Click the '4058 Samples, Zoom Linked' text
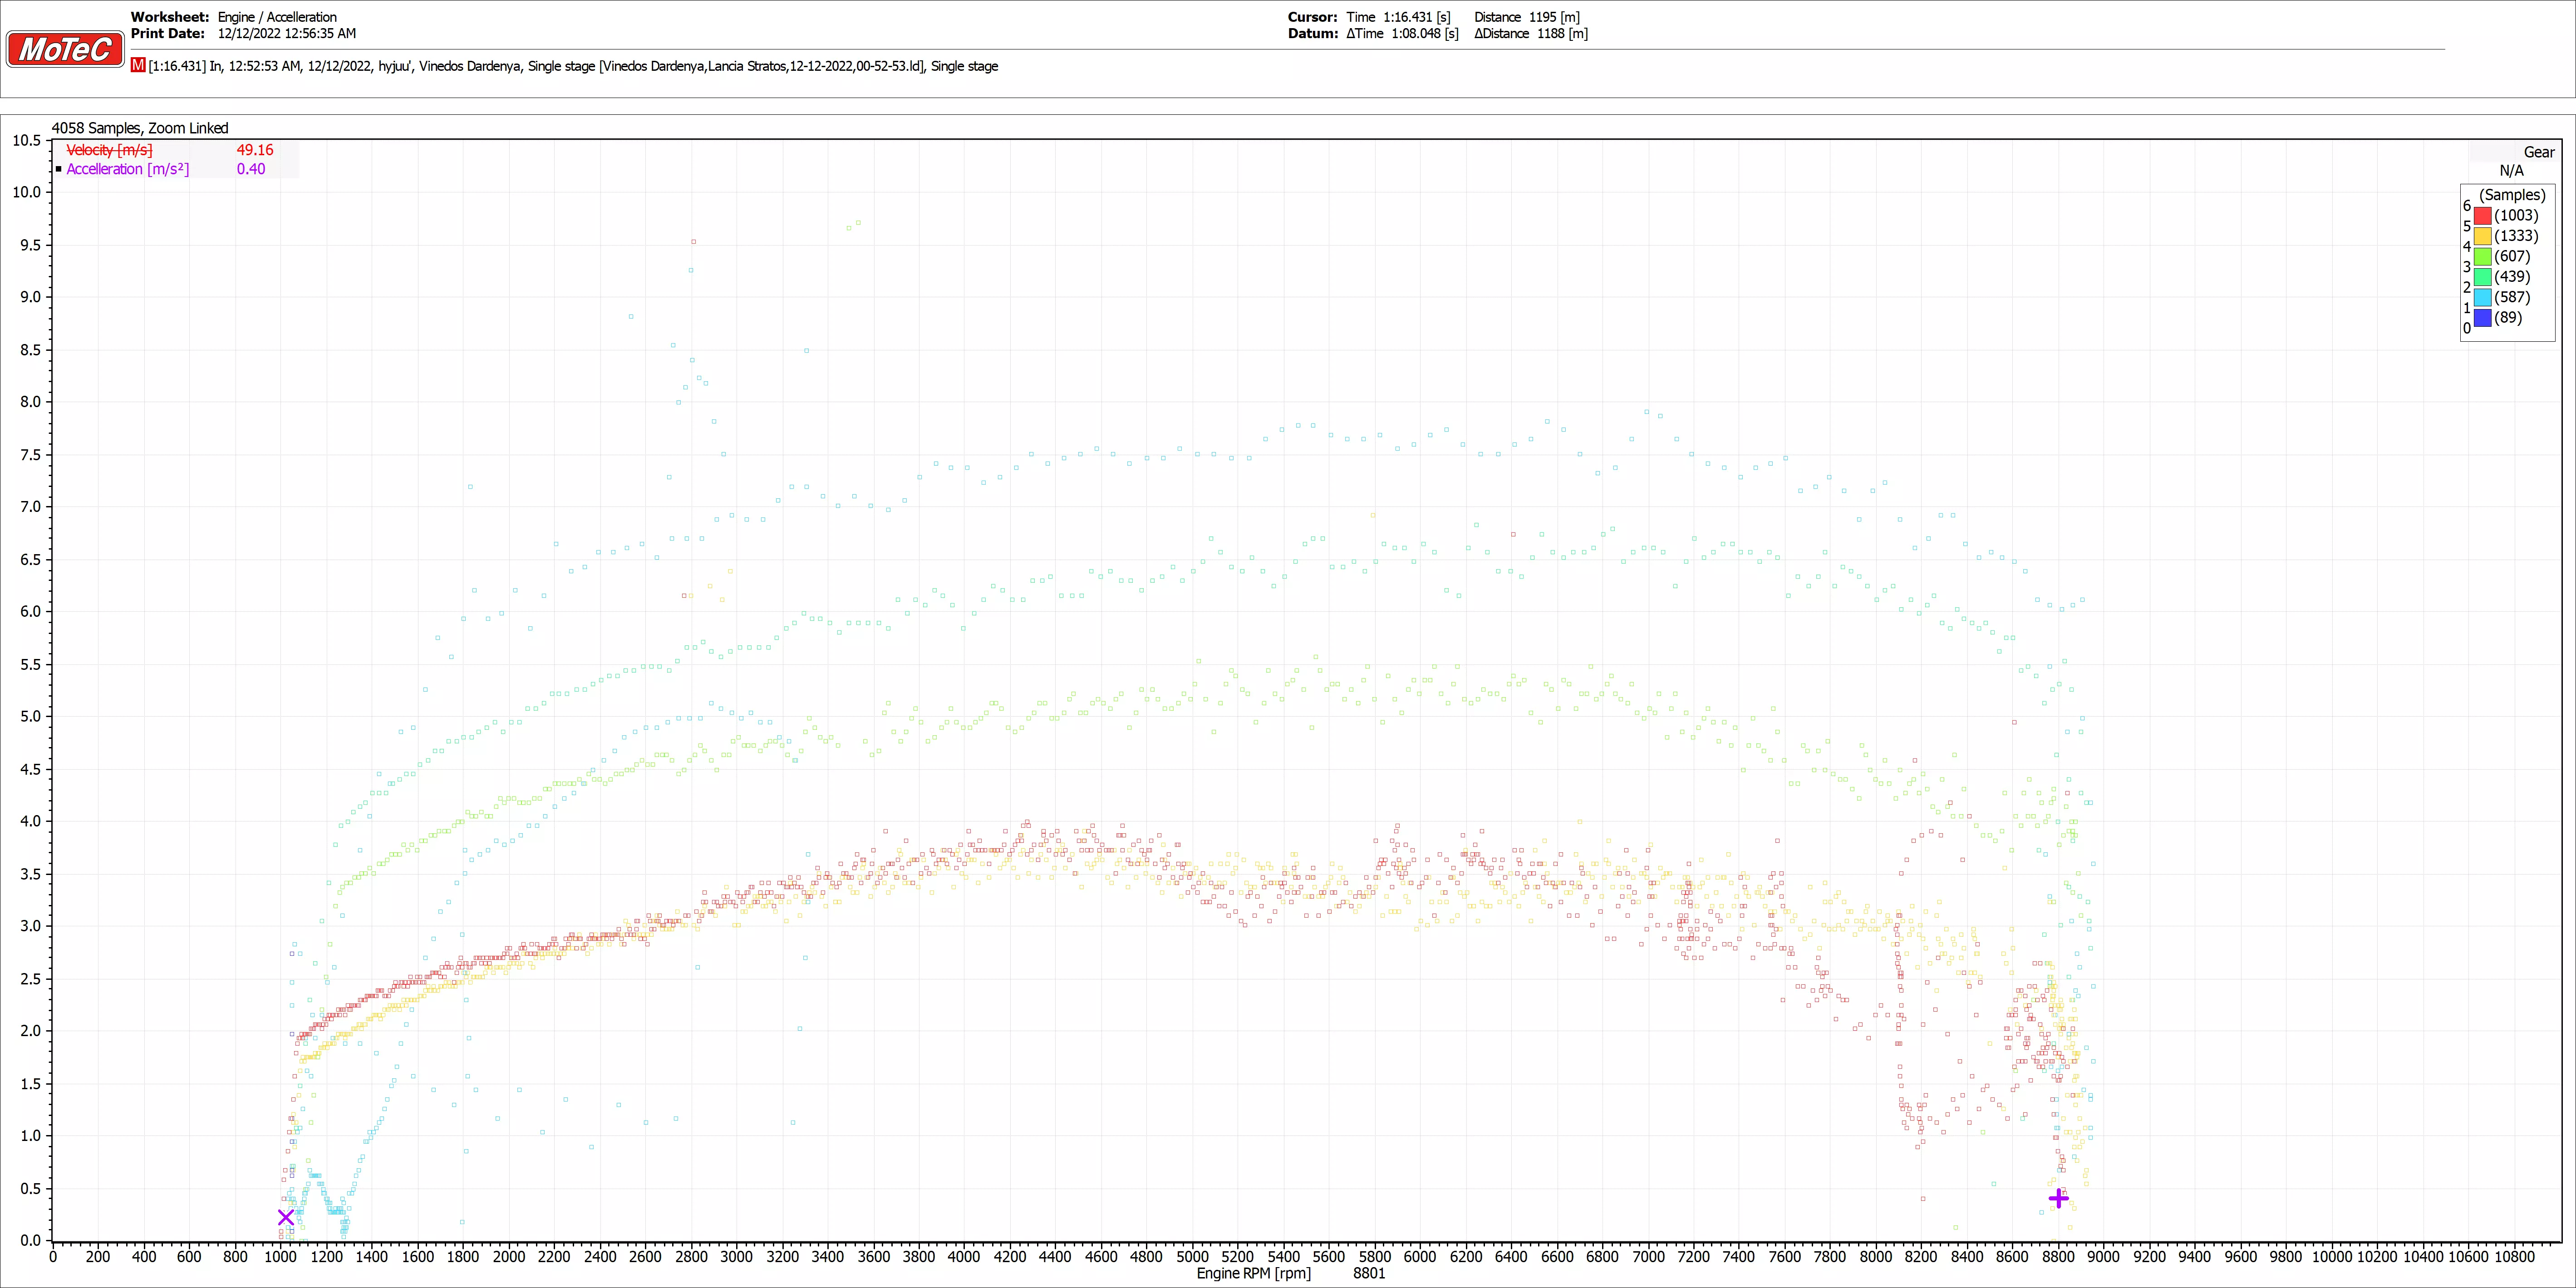The height and width of the screenshot is (1288, 2576). (x=140, y=128)
